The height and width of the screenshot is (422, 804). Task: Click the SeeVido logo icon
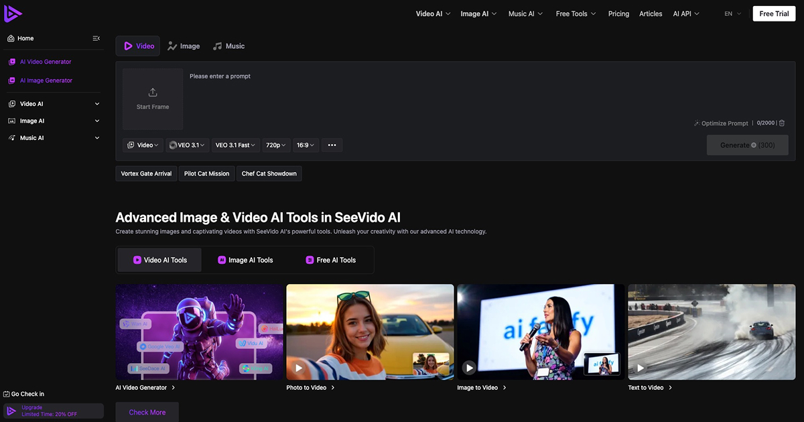tap(13, 13)
